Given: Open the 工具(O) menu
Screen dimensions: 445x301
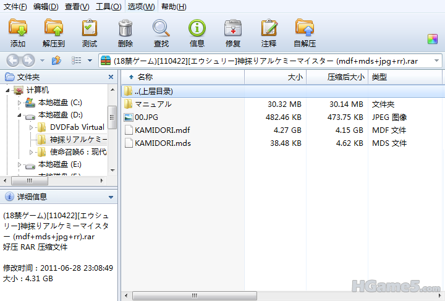Looking at the screenshot, I should [x=108, y=6].
